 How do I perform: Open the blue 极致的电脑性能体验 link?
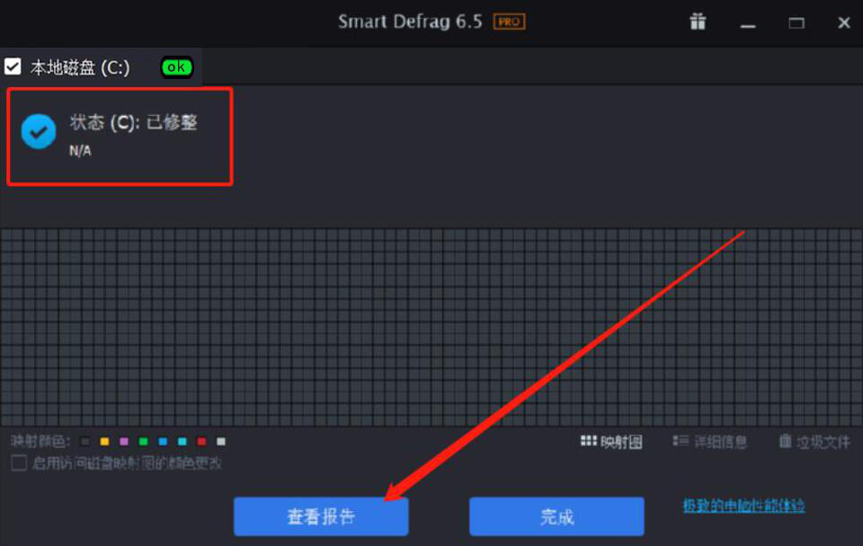[x=743, y=506]
